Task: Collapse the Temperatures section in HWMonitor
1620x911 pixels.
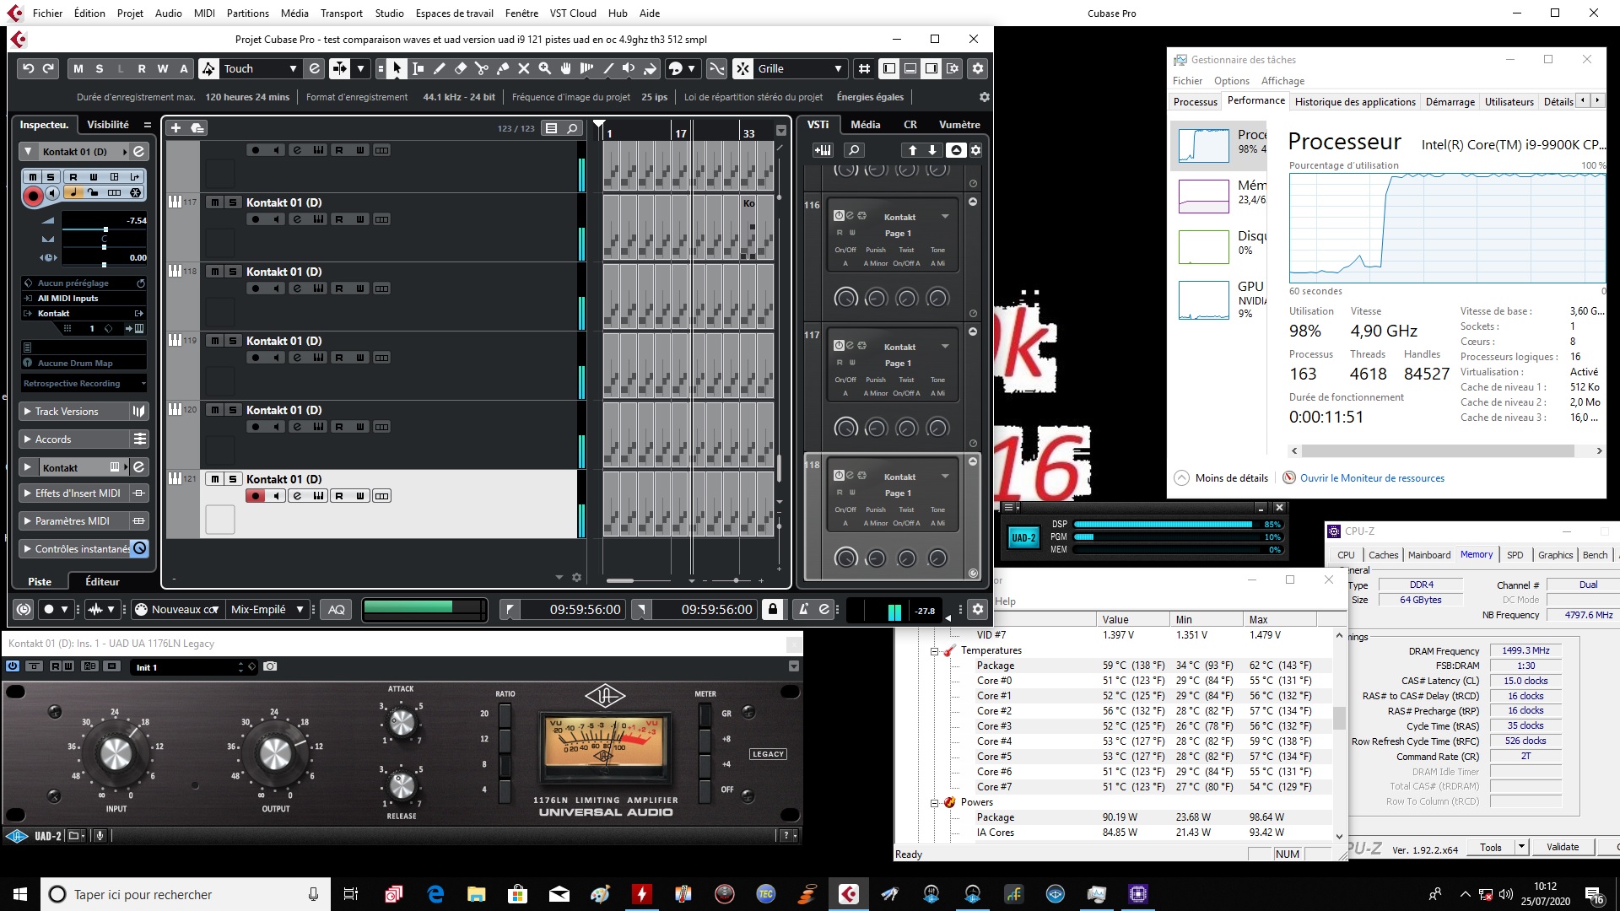Action: click(933, 650)
